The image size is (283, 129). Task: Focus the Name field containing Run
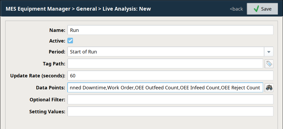pos(170,30)
